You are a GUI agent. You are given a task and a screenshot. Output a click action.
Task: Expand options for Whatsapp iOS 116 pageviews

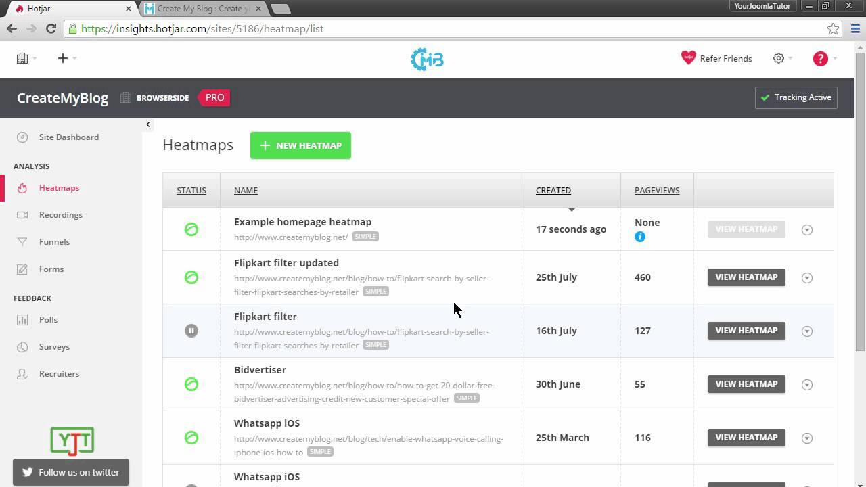pos(806,438)
